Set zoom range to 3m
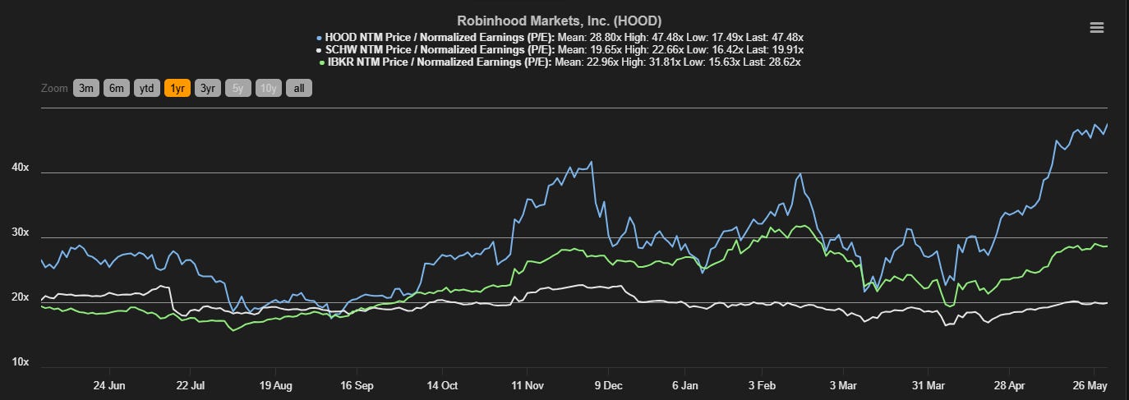This screenshot has height=400, width=1129. [x=85, y=88]
